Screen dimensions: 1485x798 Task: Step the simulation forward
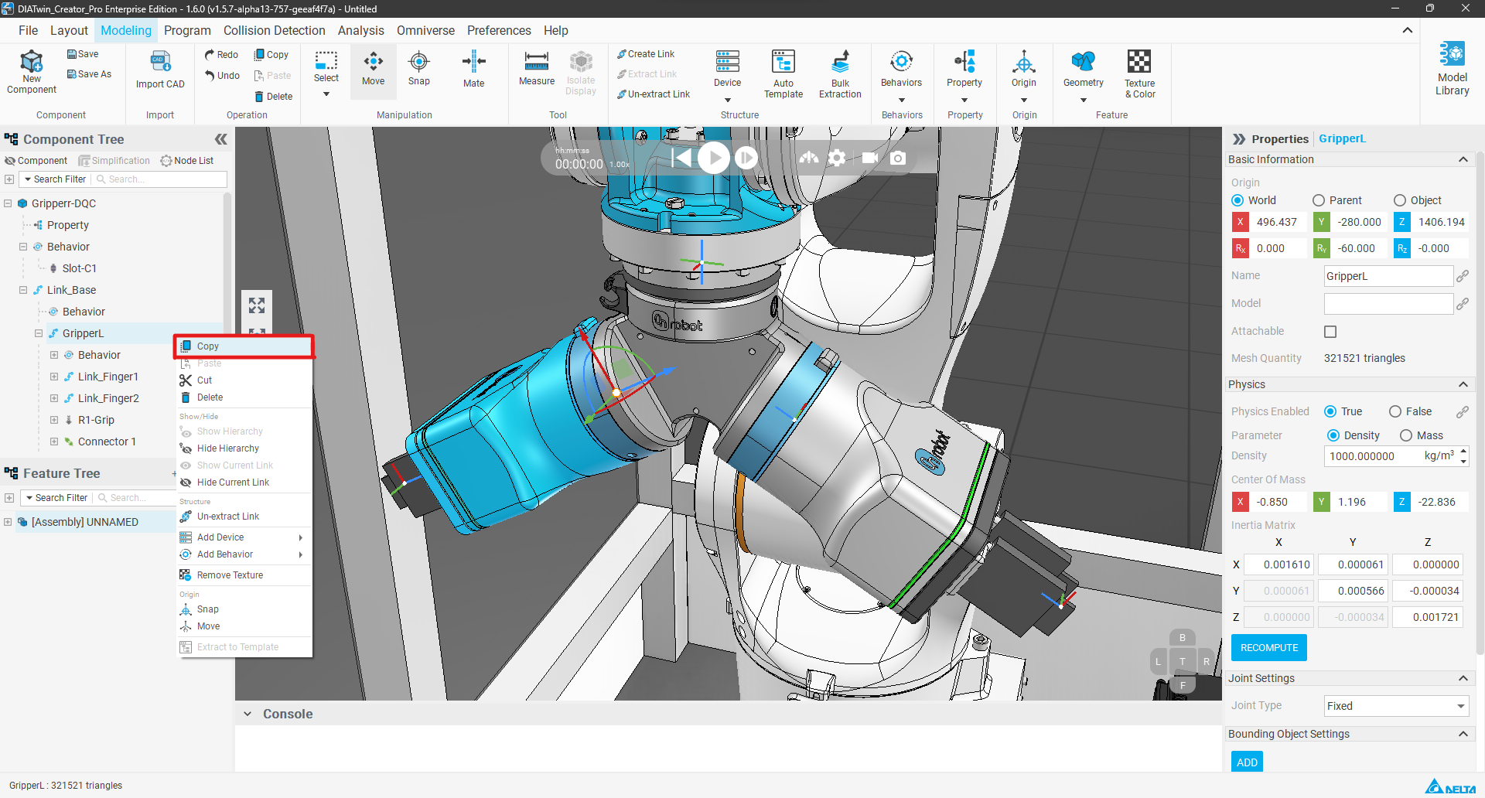click(x=746, y=158)
